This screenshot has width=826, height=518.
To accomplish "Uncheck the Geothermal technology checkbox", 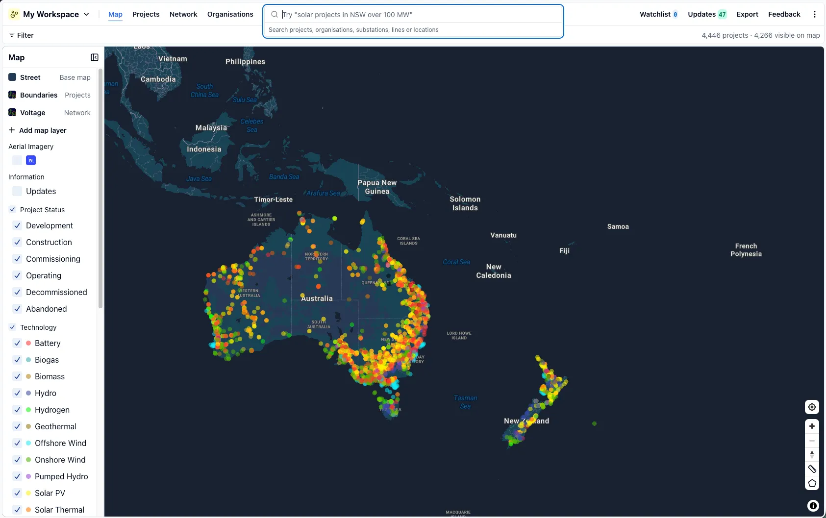I will coord(17,426).
